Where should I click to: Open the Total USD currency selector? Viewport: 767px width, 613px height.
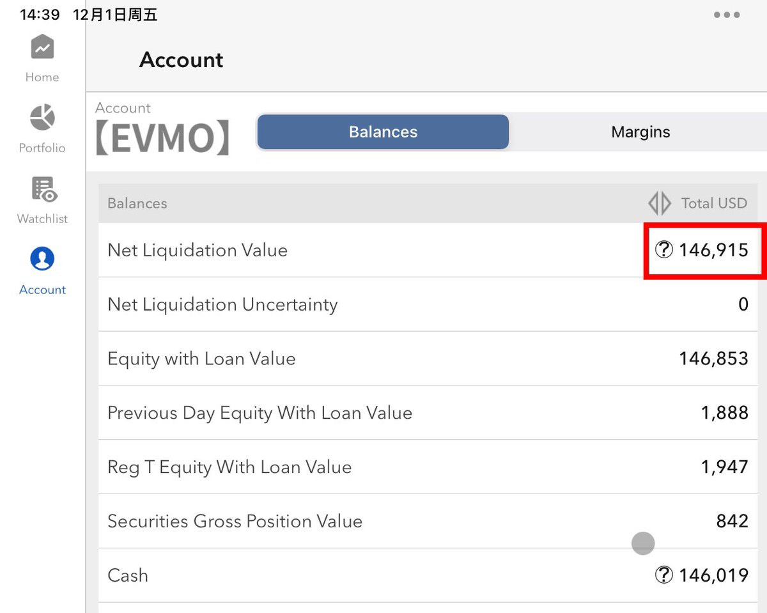[x=714, y=203]
